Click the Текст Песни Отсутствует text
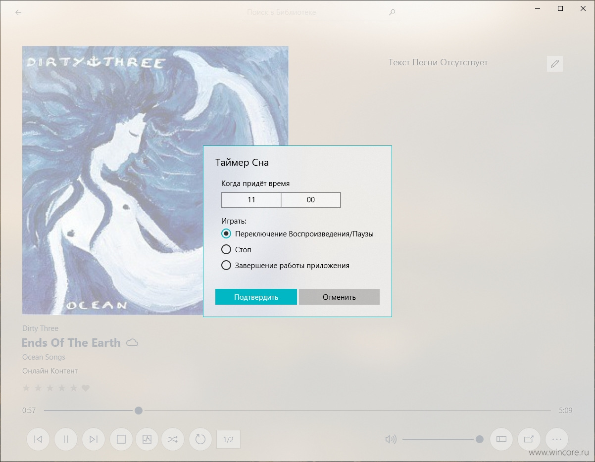 click(438, 63)
